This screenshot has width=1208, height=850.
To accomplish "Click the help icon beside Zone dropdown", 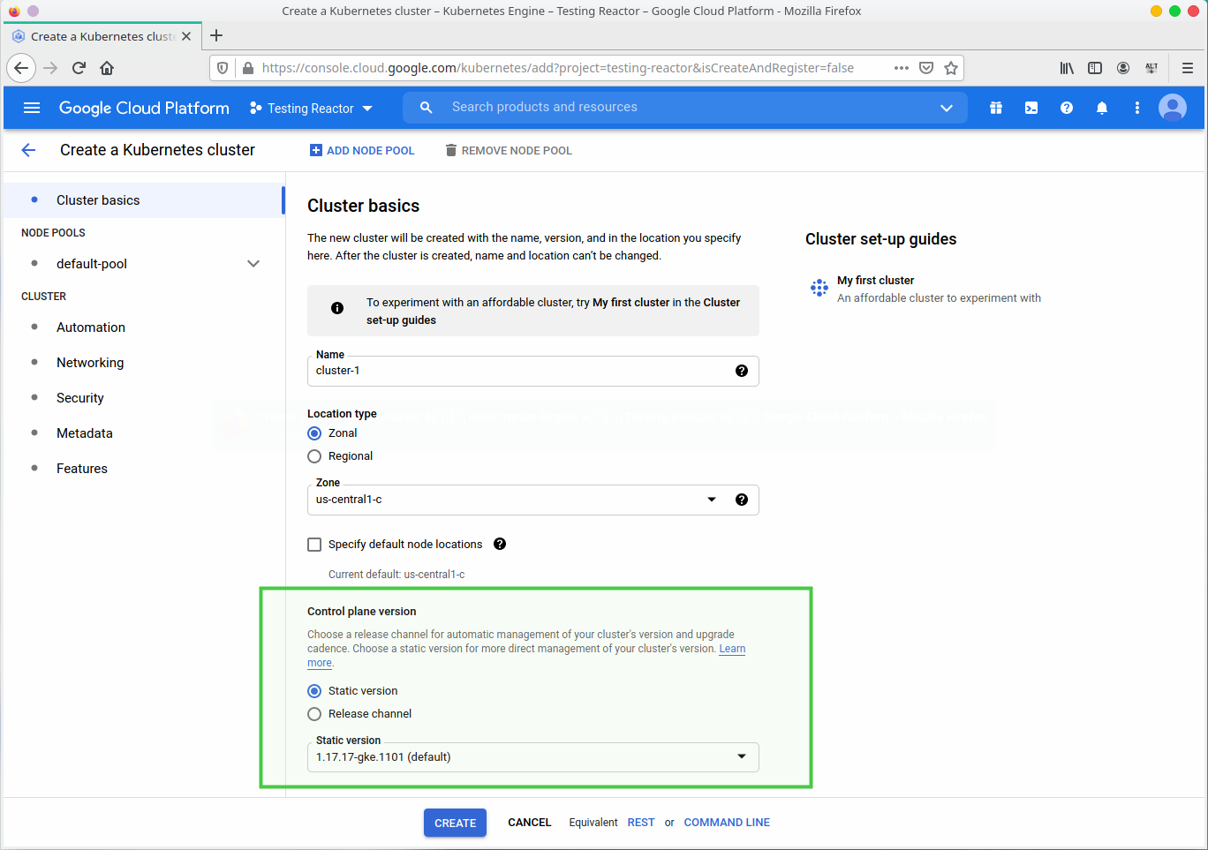I will pos(742,500).
